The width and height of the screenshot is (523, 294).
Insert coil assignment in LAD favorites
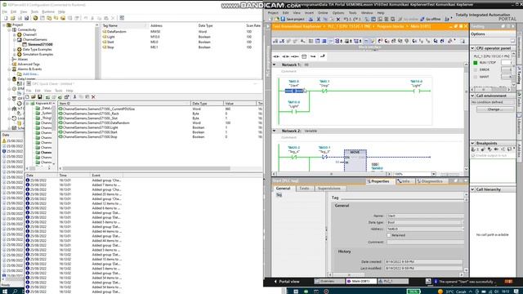click(294, 56)
